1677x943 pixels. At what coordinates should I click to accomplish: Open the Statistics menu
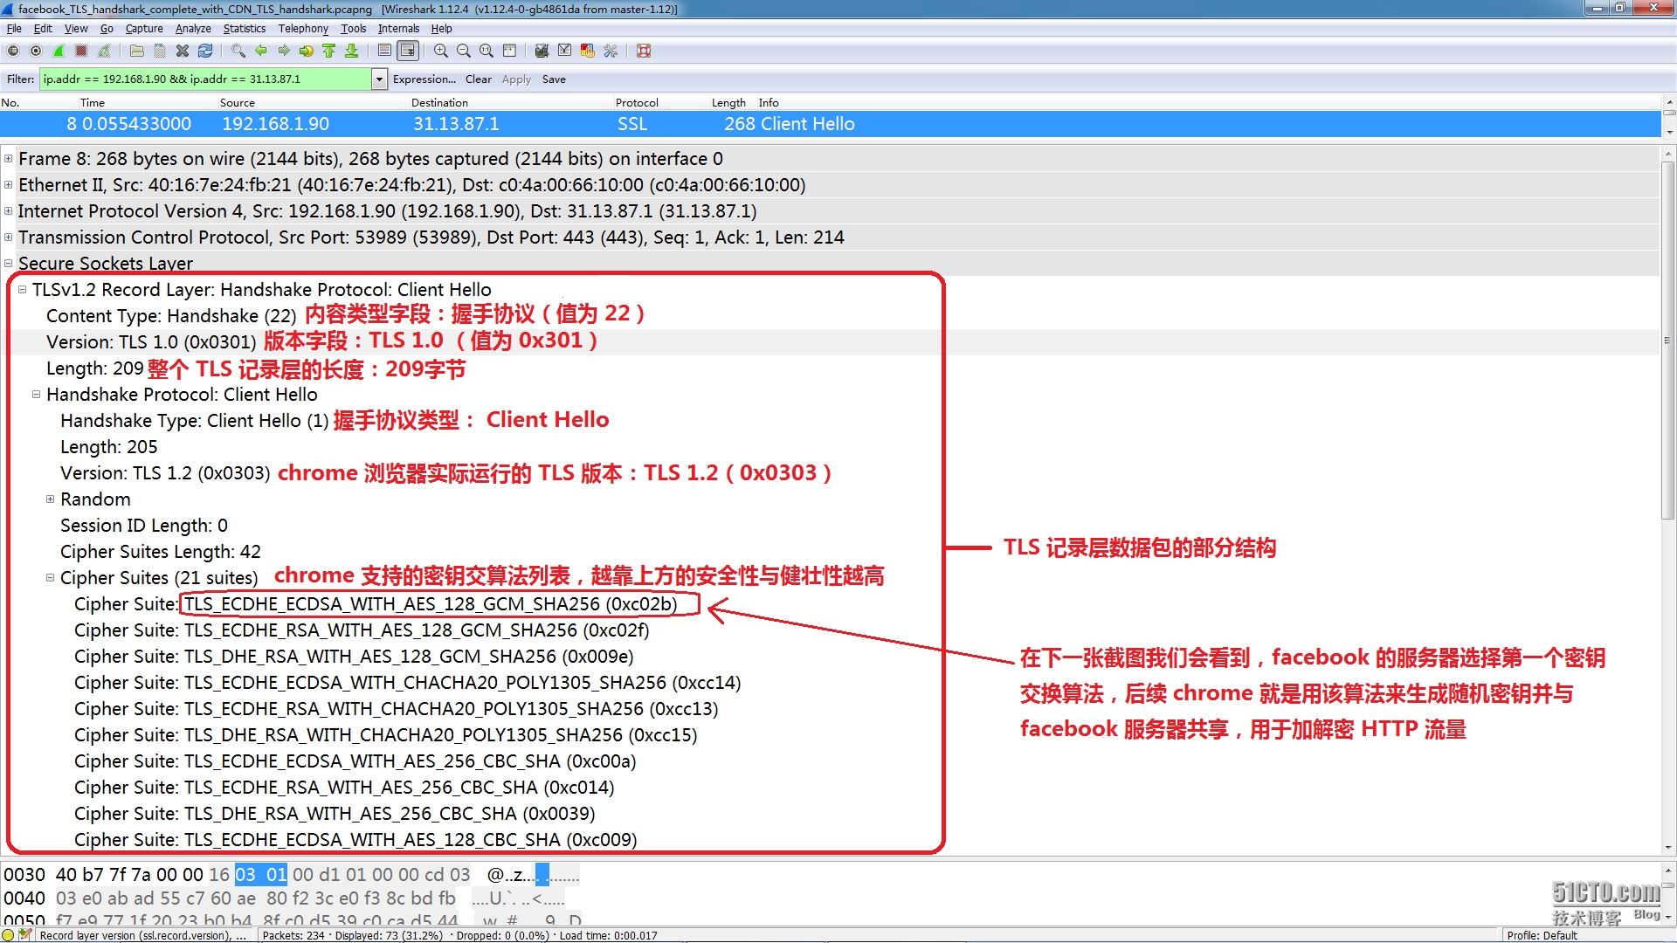(244, 29)
